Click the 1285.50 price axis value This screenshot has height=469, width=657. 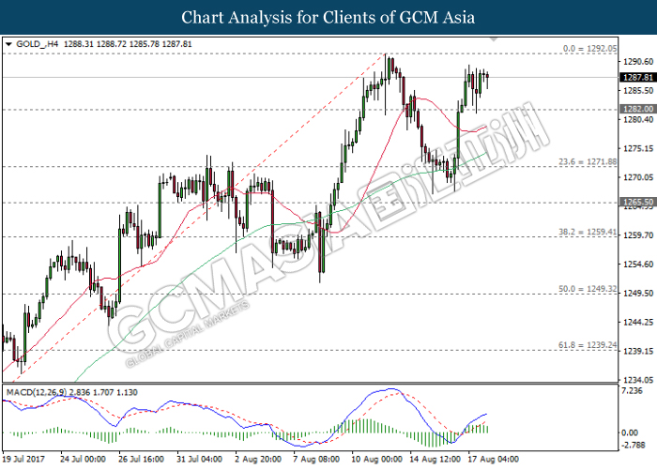click(x=638, y=90)
